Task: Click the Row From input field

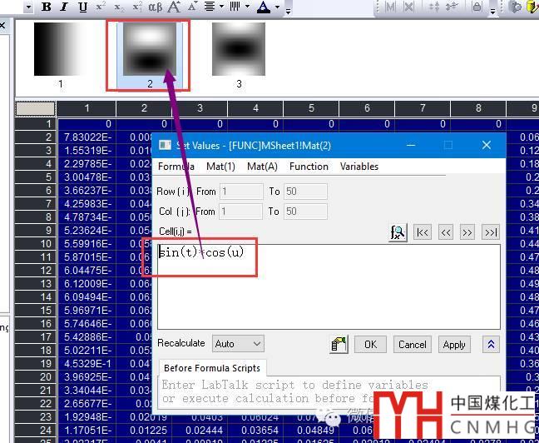Action: click(x=241, y=192)
